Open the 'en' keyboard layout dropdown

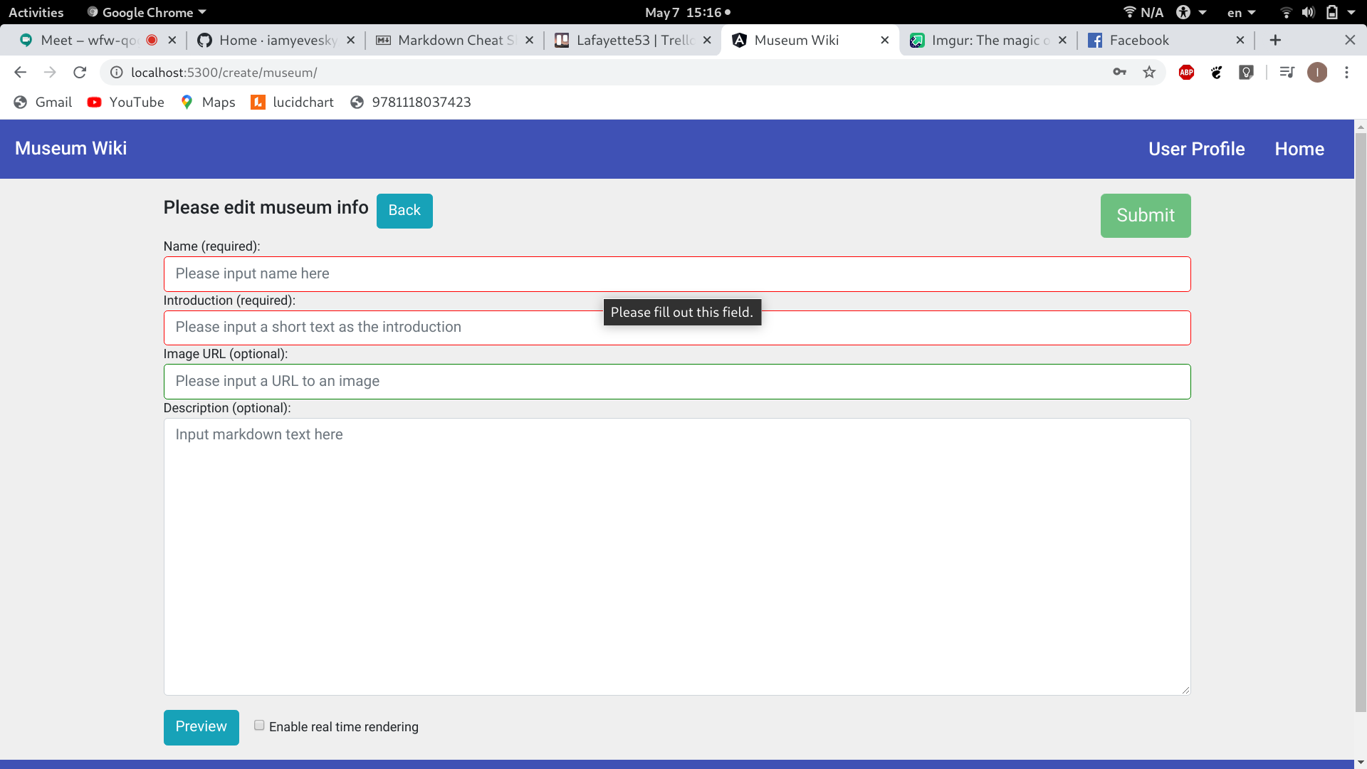(x=1241, y=12)
